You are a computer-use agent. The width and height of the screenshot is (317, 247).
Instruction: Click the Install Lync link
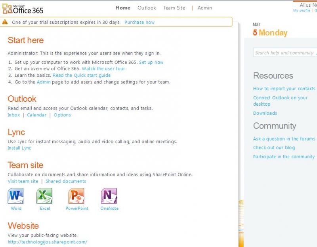[19, 148]
